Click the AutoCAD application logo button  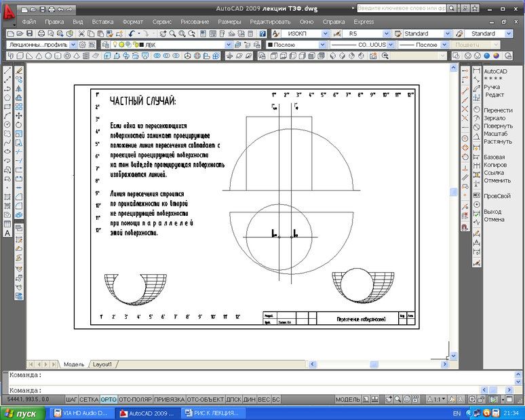pyautogui.click(x=8, y=14)
